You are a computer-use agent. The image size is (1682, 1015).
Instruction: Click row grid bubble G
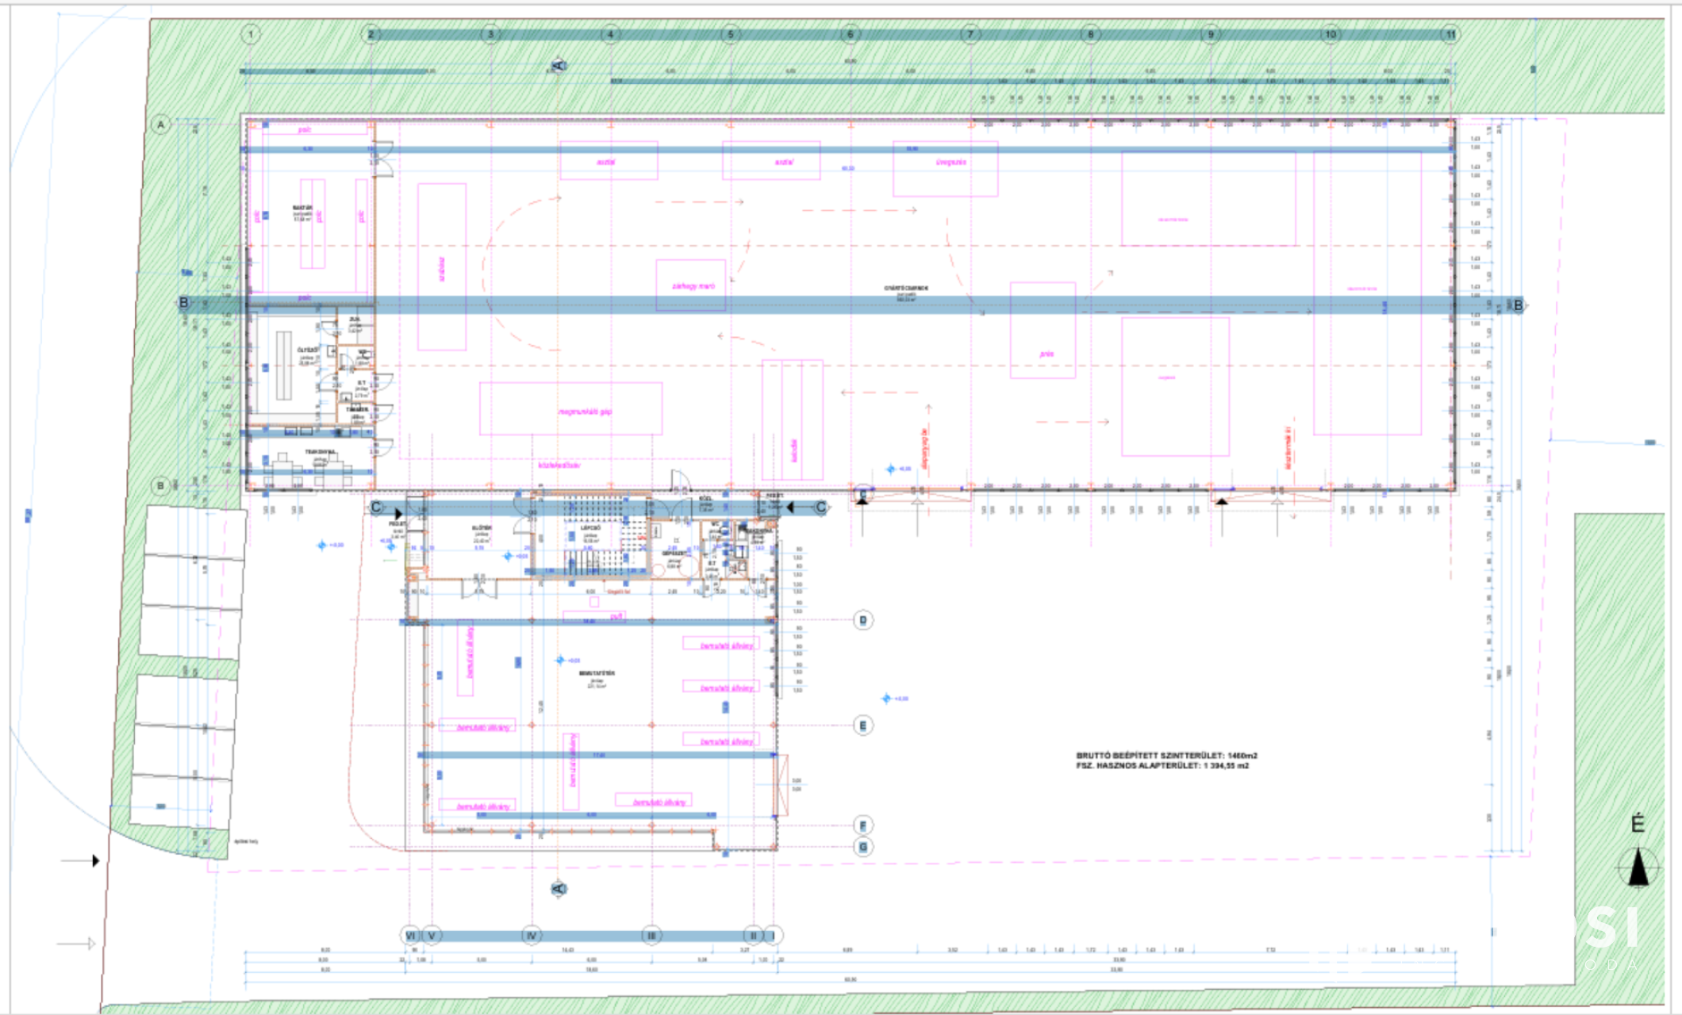pos(863,847)
